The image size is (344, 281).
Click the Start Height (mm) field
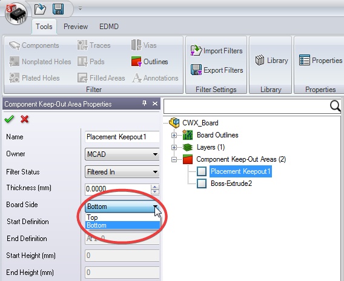pyautogui.click(x=122, y=256)
